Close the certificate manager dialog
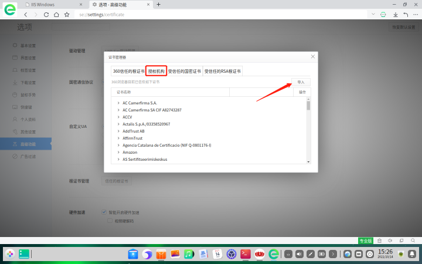 [313, 56]
